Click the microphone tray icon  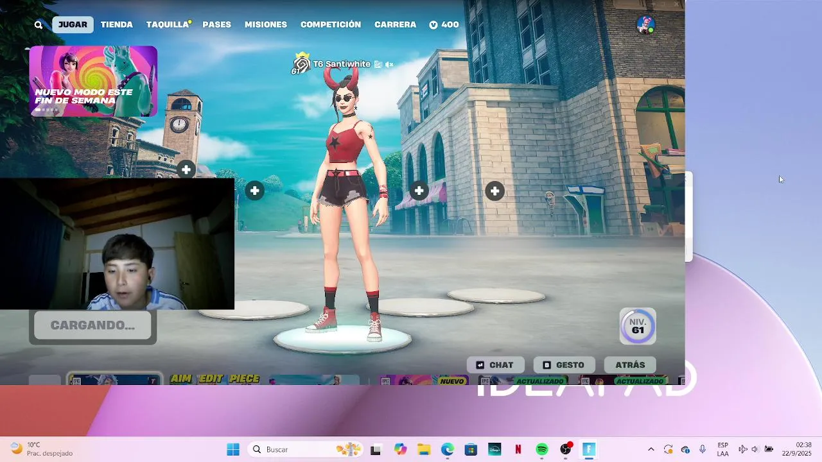(x=703, y=449)
